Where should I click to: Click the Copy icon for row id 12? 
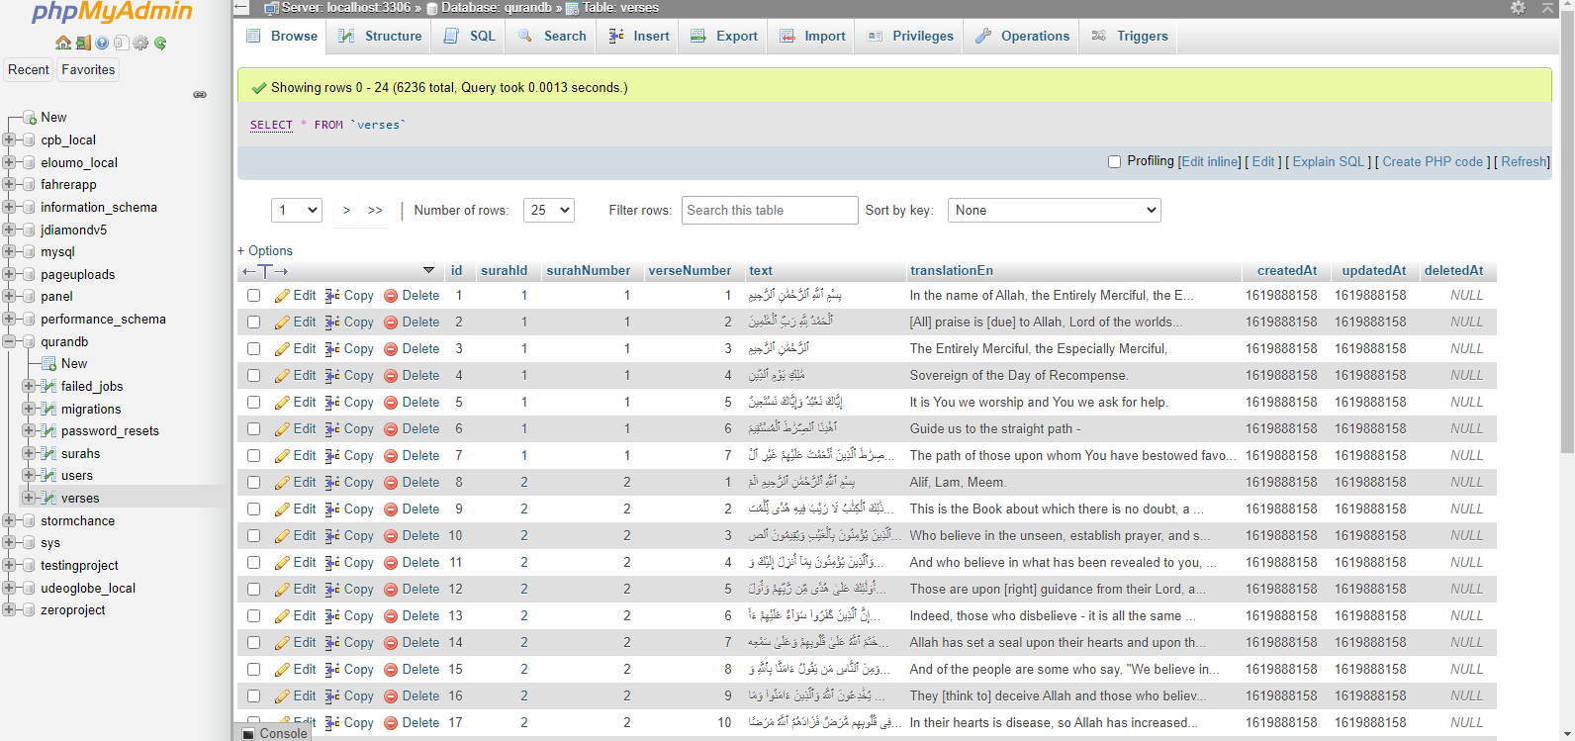332,590
